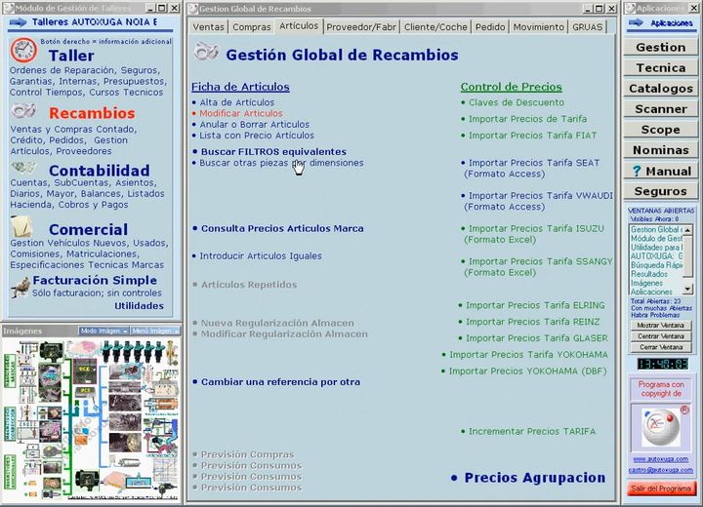Screen dimensions: 703x507
Task: Open the www.autoxuga.com link
Action: click(x=660, y=459)
